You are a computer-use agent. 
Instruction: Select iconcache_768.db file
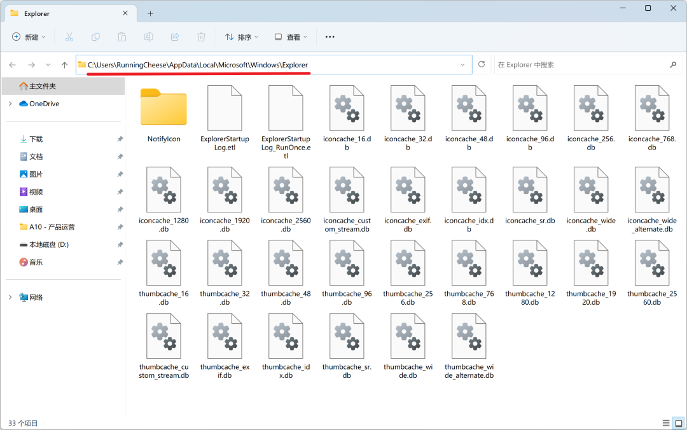pos(652,118)
